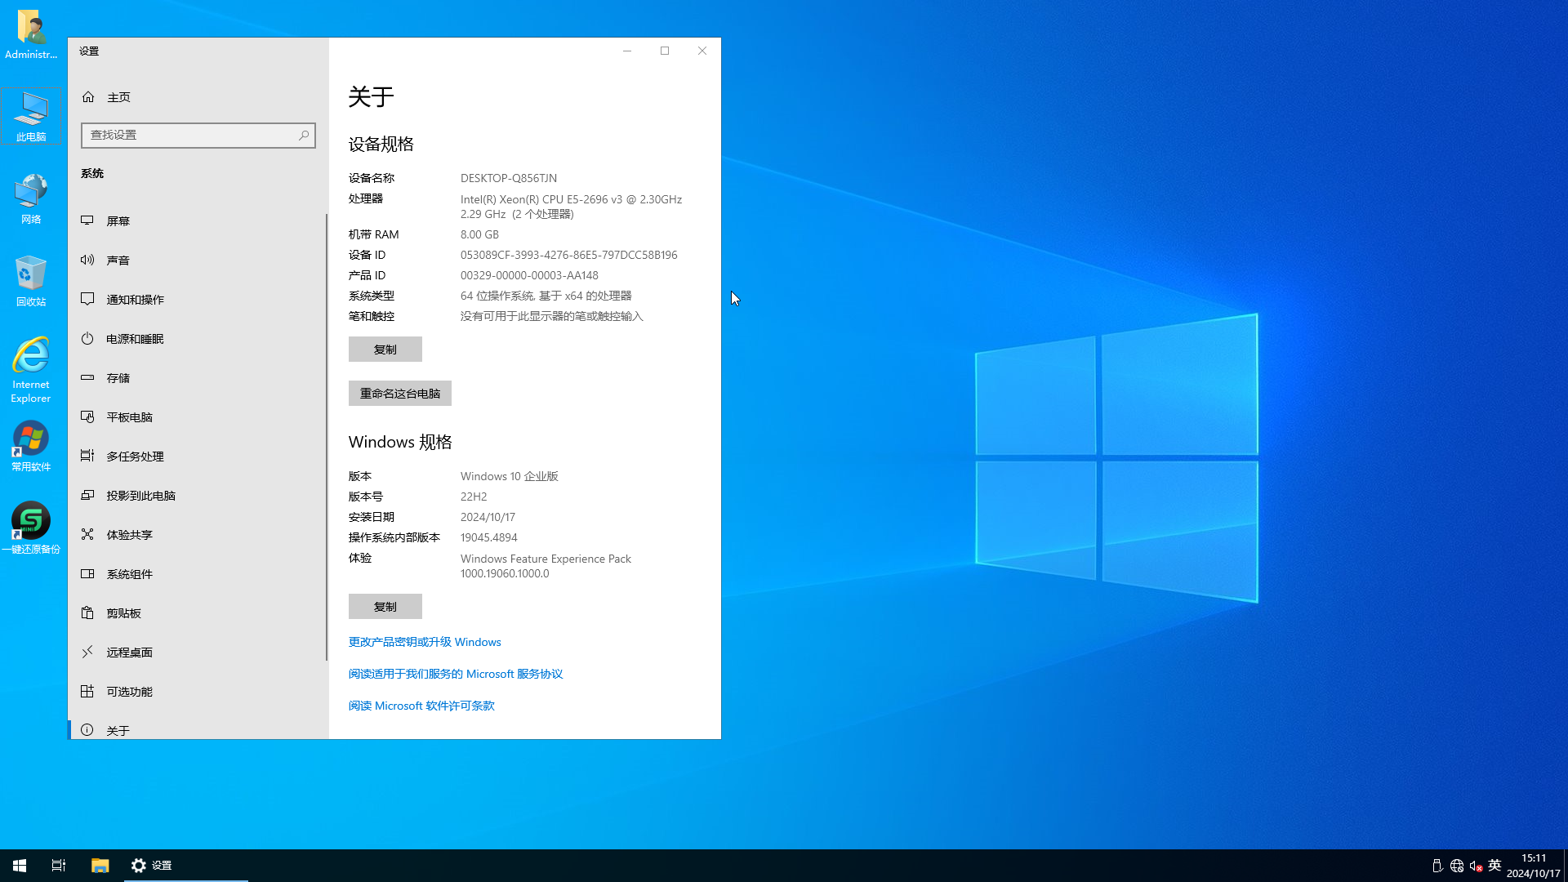
Task: Go to 多任务处理 settings page
Action: click(198, 456)
